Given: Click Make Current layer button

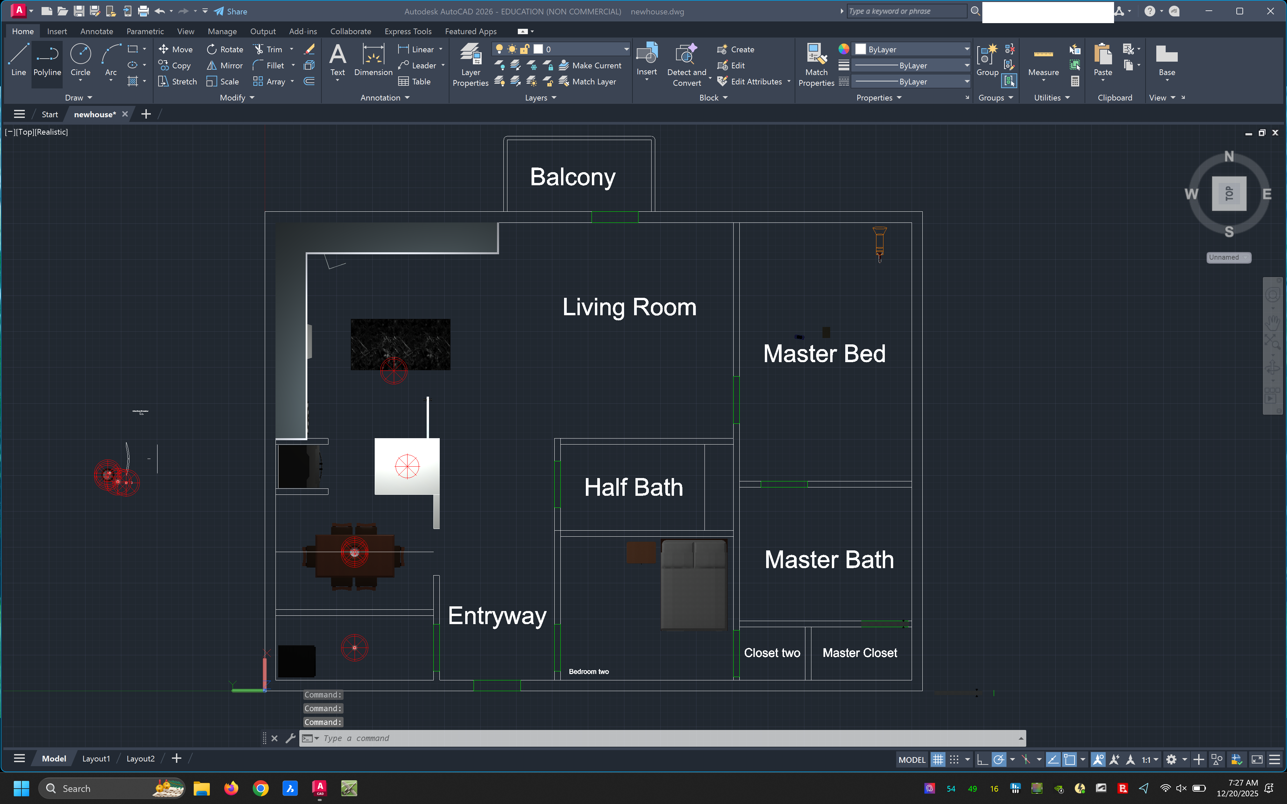Looking at the screenshot, I should point(590,65).
